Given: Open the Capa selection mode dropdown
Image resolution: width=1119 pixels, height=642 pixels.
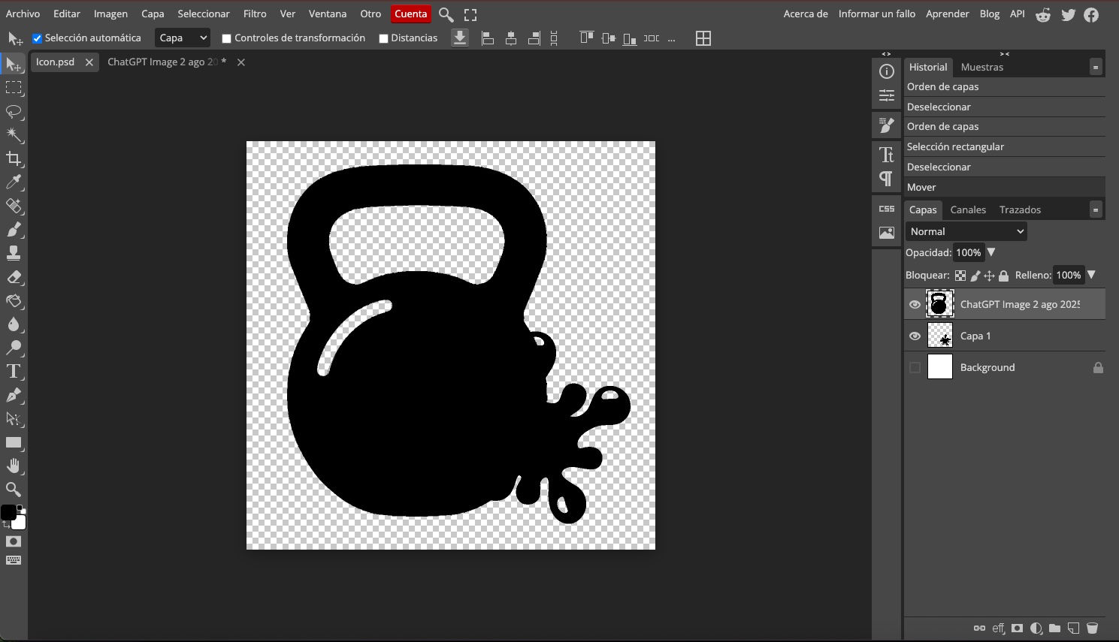Looking at the screenshot, I should [182, 37].
